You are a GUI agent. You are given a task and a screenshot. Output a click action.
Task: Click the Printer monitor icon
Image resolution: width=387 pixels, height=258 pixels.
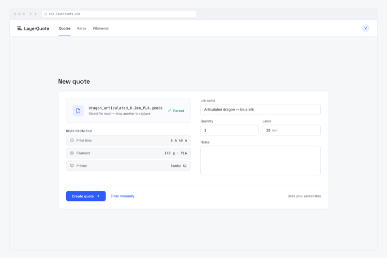72,166
